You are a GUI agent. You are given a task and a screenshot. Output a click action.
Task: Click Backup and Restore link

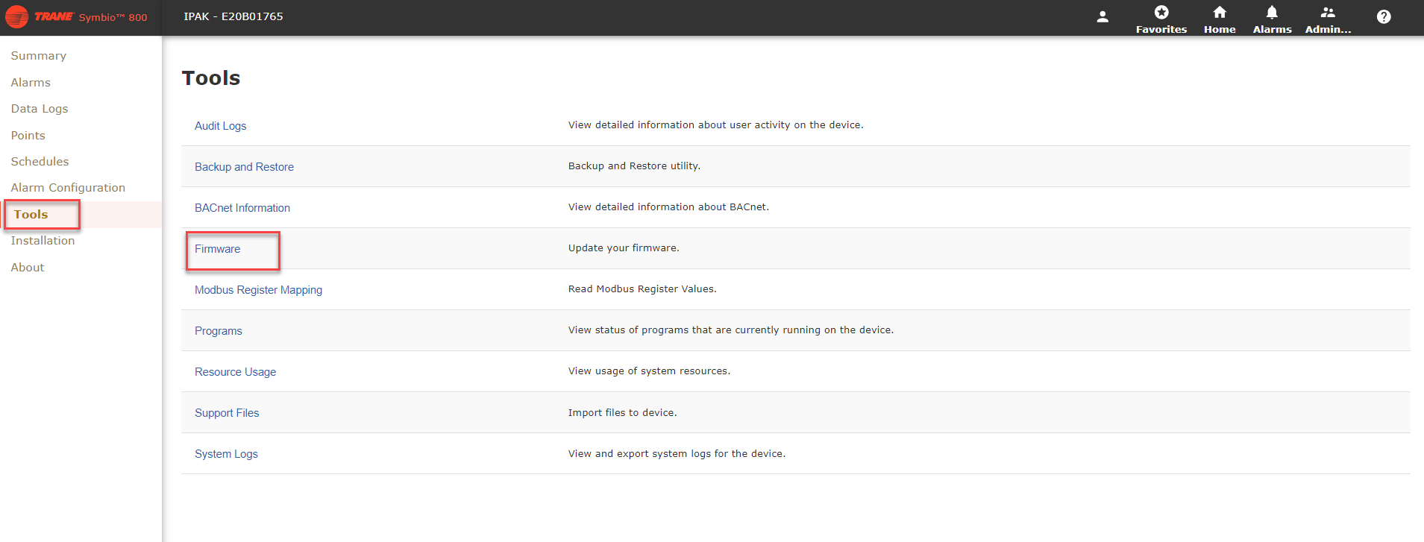(244, 167)
